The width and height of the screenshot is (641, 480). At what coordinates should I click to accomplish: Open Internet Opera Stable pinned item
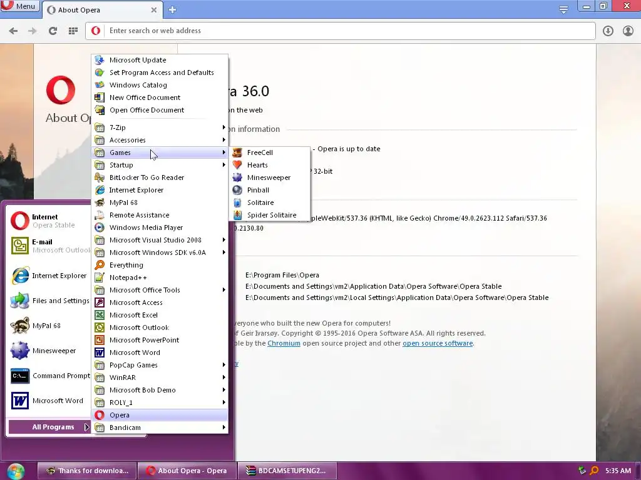point(49,221)
